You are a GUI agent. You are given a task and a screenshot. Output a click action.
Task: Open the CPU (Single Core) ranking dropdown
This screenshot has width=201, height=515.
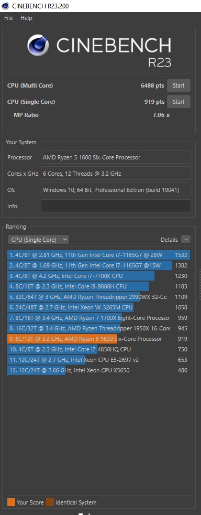38,240
